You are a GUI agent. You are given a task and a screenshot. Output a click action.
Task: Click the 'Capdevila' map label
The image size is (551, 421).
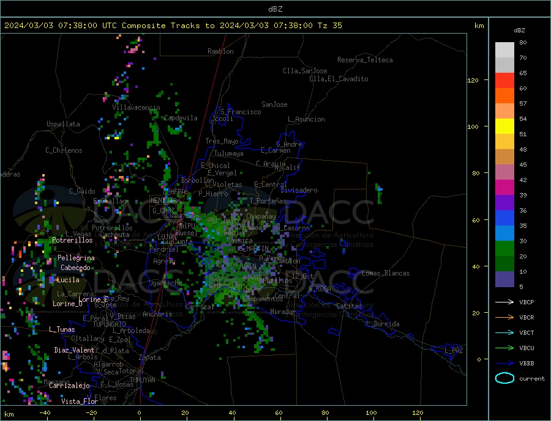[x=181, y=118]
